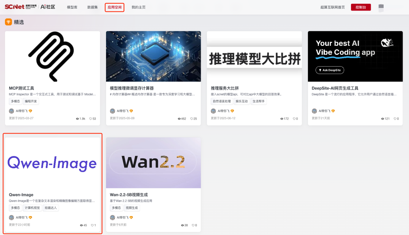Click 更新于2025-03-27 date text
This screenshot has height=235, width=409.
pos(21,118)
